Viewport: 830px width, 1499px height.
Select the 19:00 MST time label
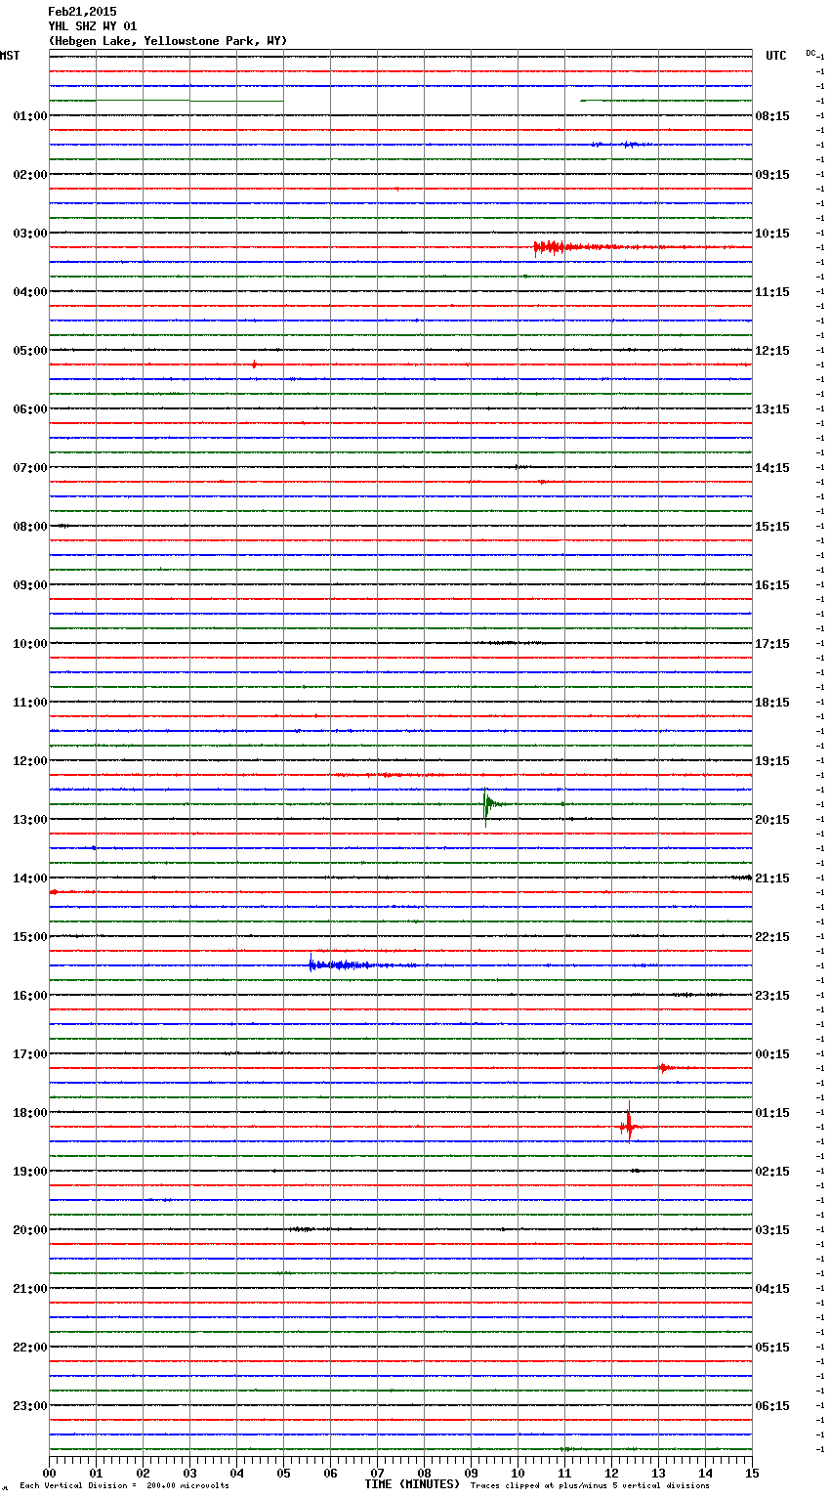(x=29, y=1172)
